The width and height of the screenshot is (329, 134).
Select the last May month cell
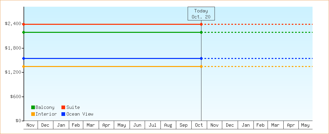click(x=305, y=125)
